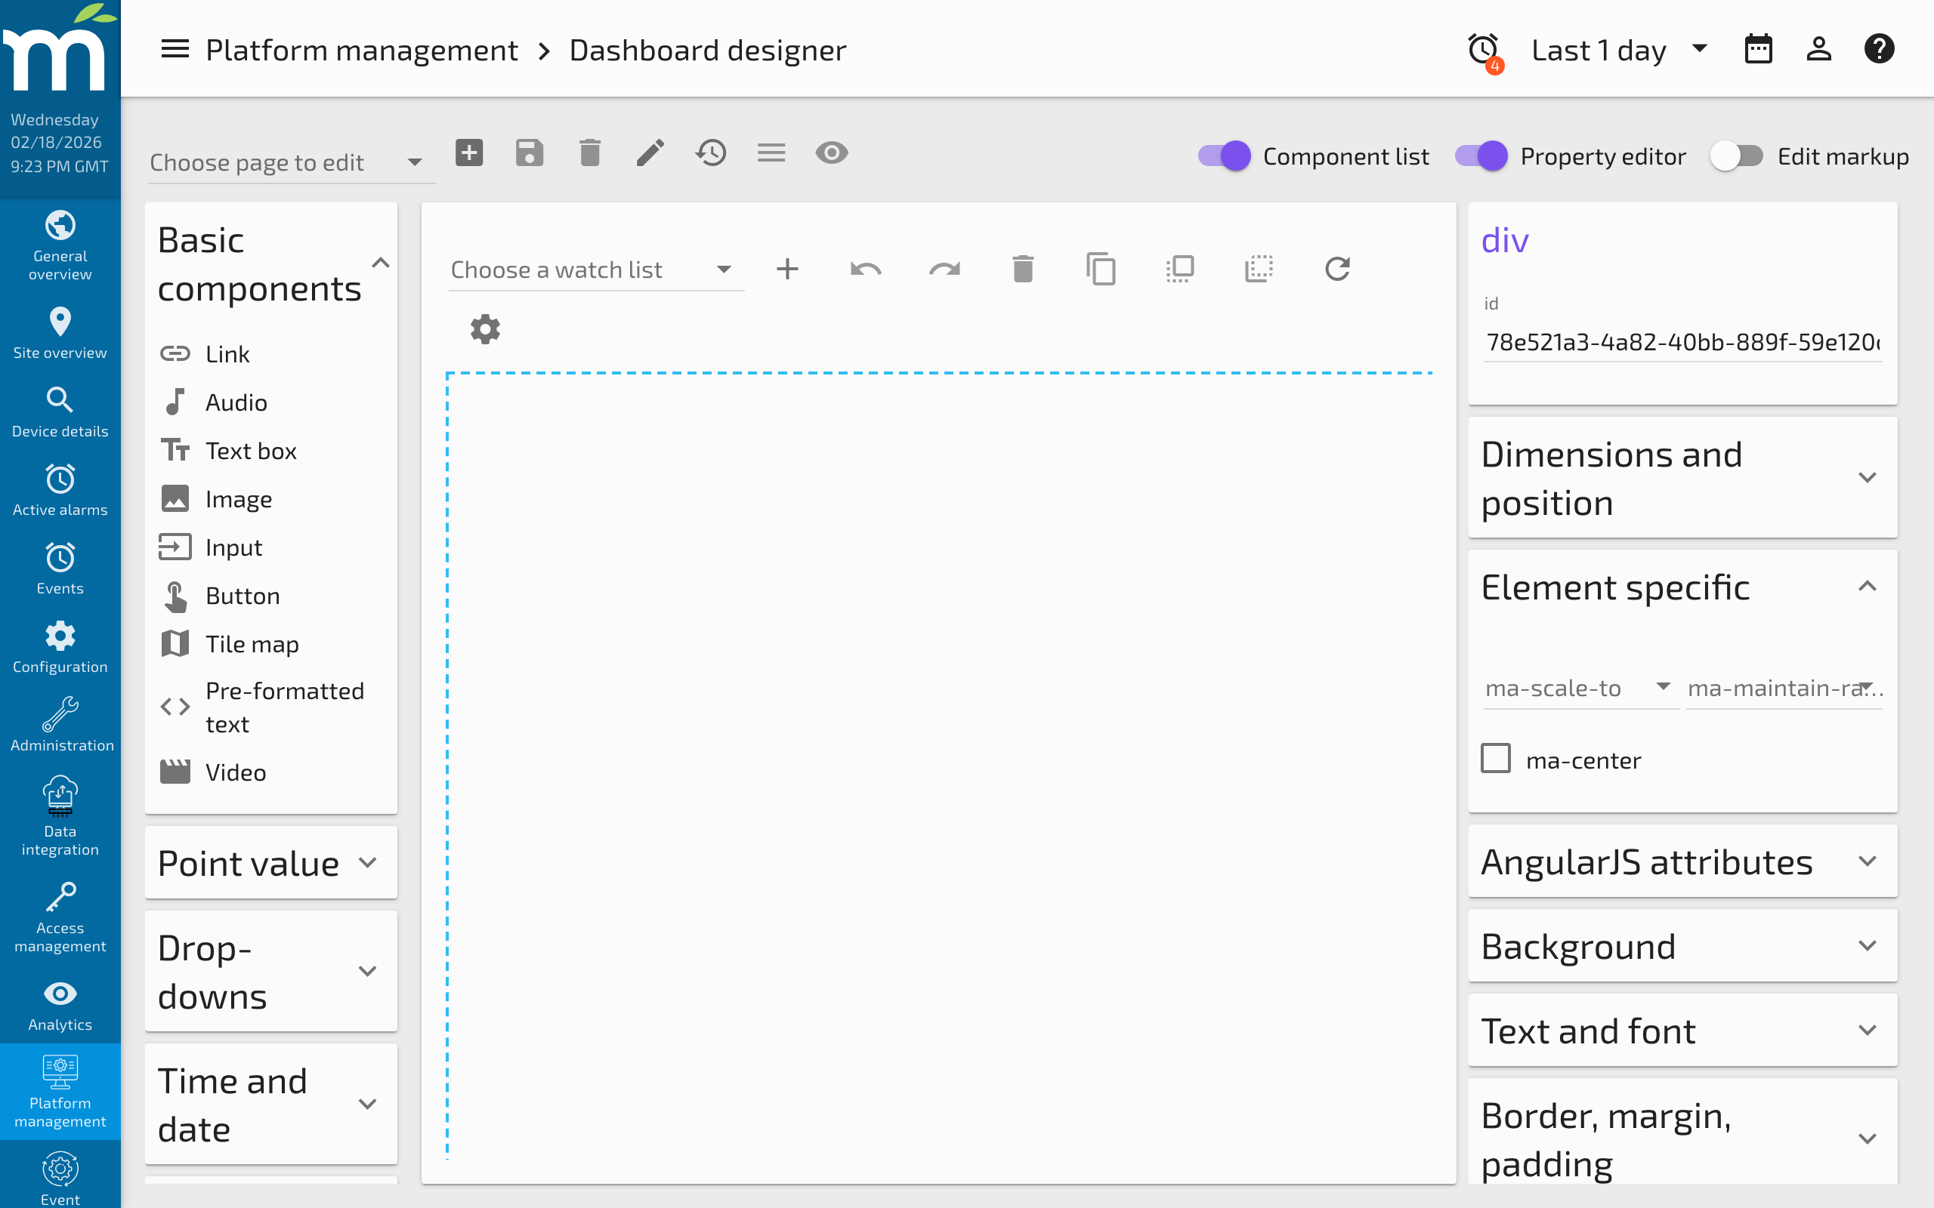Preview the dashboard with the eye icon

(832, 153)
